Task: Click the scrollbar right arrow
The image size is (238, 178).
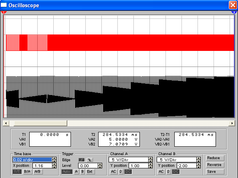Action: [232, 123]
